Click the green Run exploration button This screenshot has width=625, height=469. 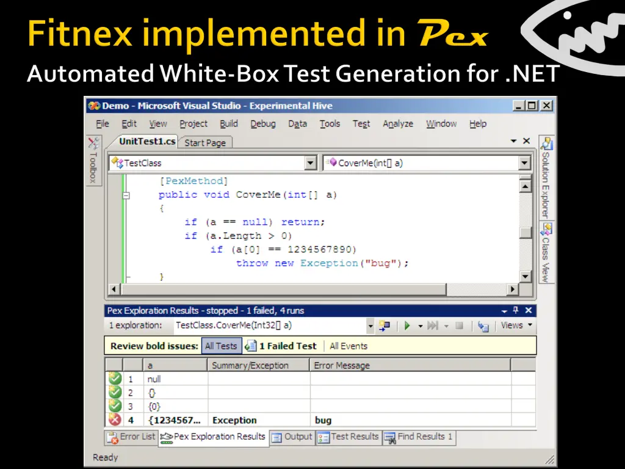tap(407, 326)
